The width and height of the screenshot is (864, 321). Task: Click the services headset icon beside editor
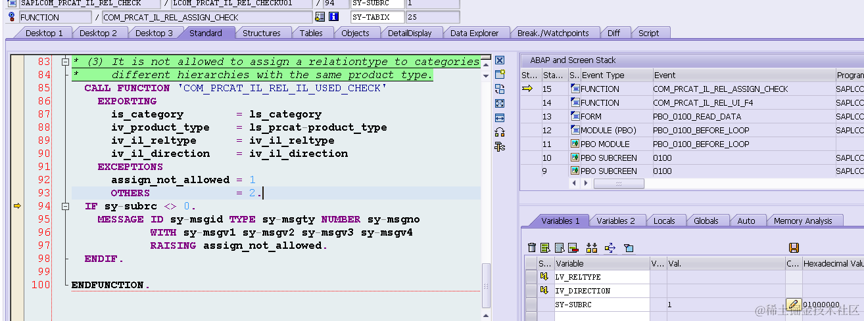point(500,132)
